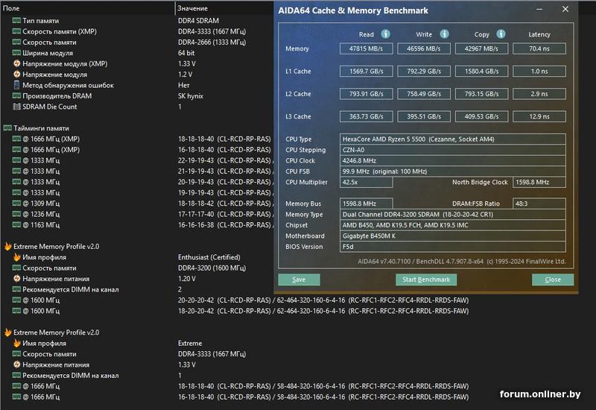Click the Motherboard Gigabyte B450M K field

click(452, 236)
